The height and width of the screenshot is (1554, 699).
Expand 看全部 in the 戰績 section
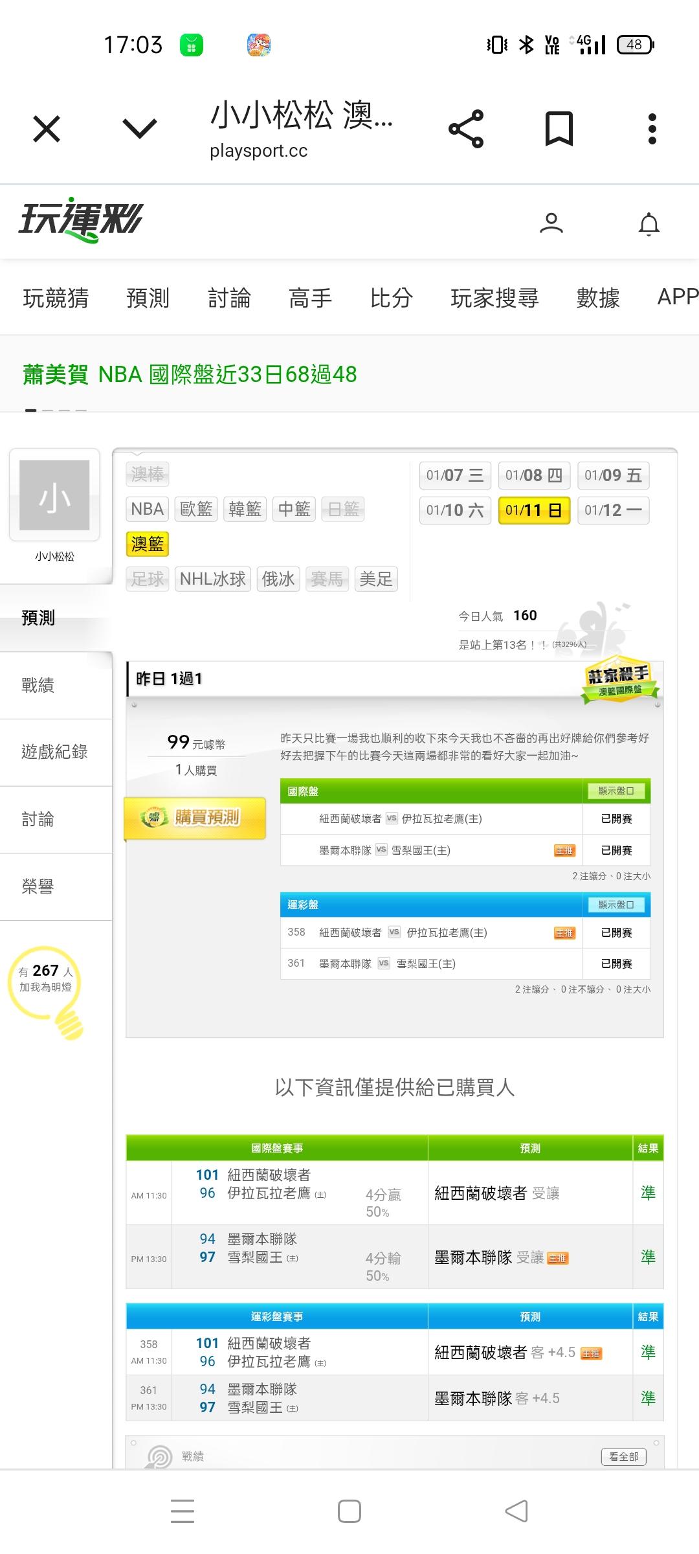click(623, 1456)
